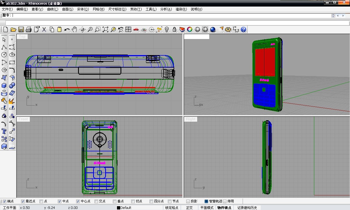Click the Boolean Union spheres icon
350x210 pixels.
point(12,85)
